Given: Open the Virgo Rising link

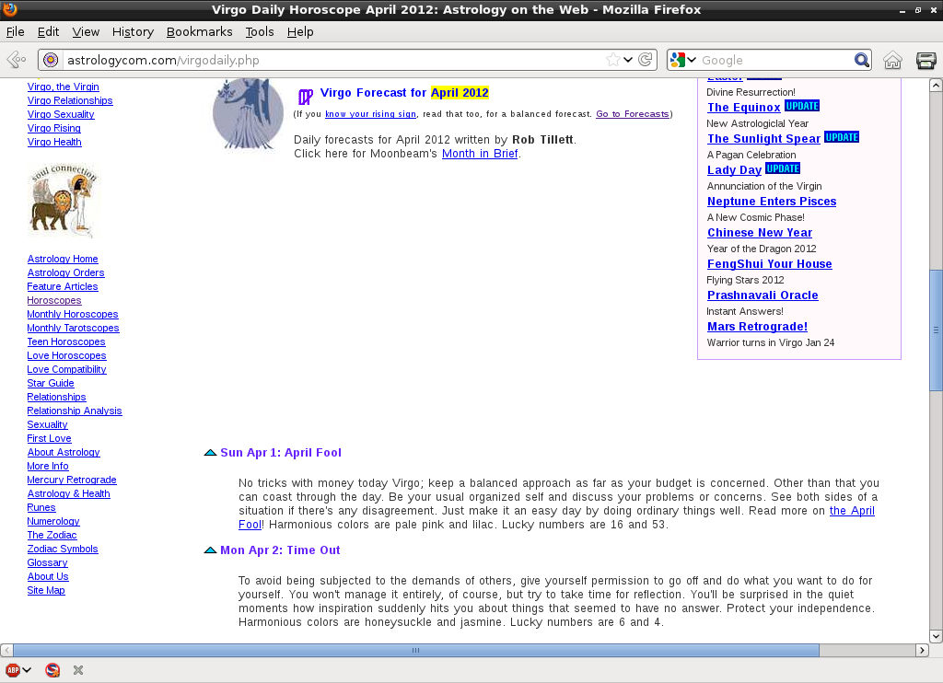Looking at the screenshot, I should pyautogui.click(x=54, y=128).
